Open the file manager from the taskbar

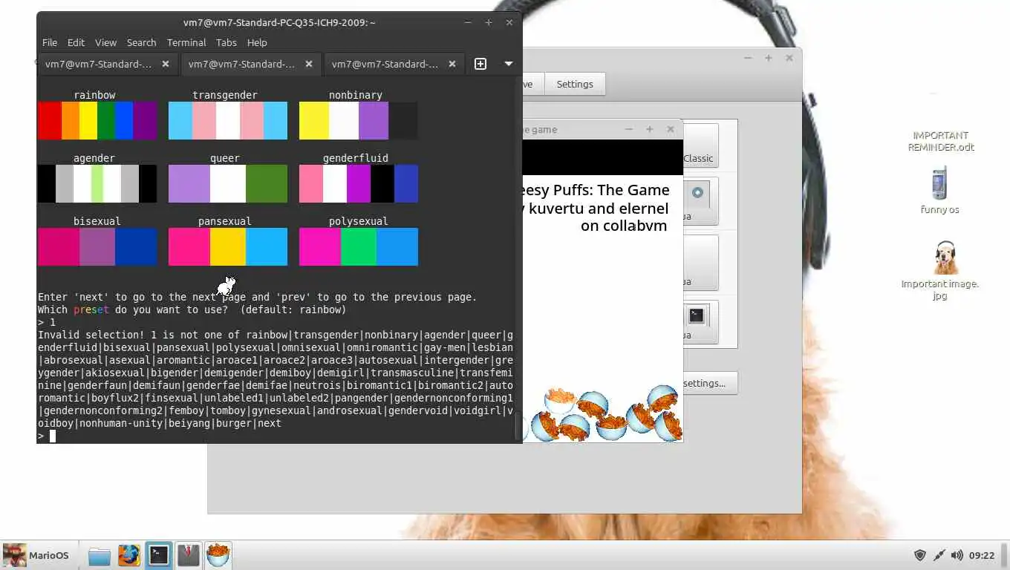pos(100,555)
